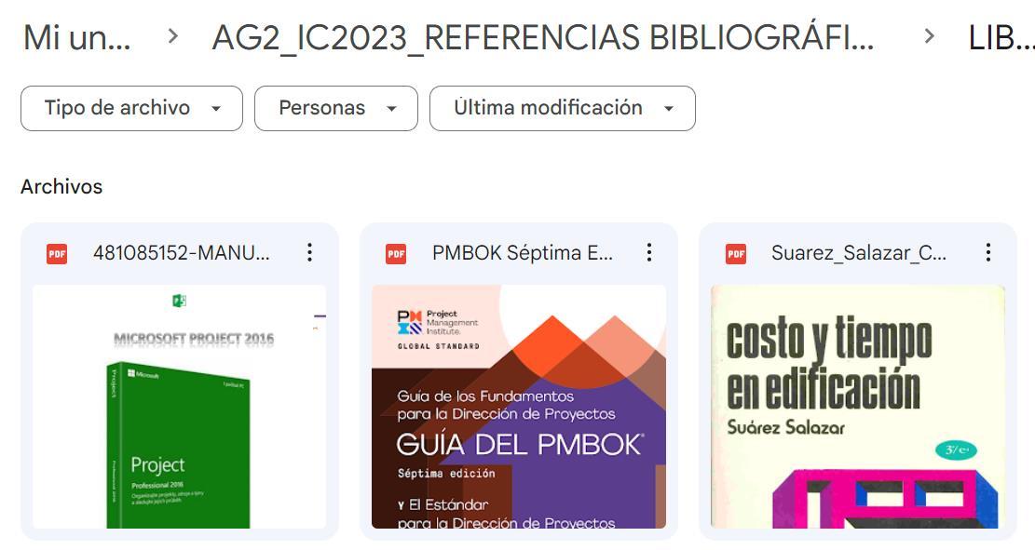Expand the Última modificación filter
This screenshot has height=550, width=1035.
pos(563,108)
